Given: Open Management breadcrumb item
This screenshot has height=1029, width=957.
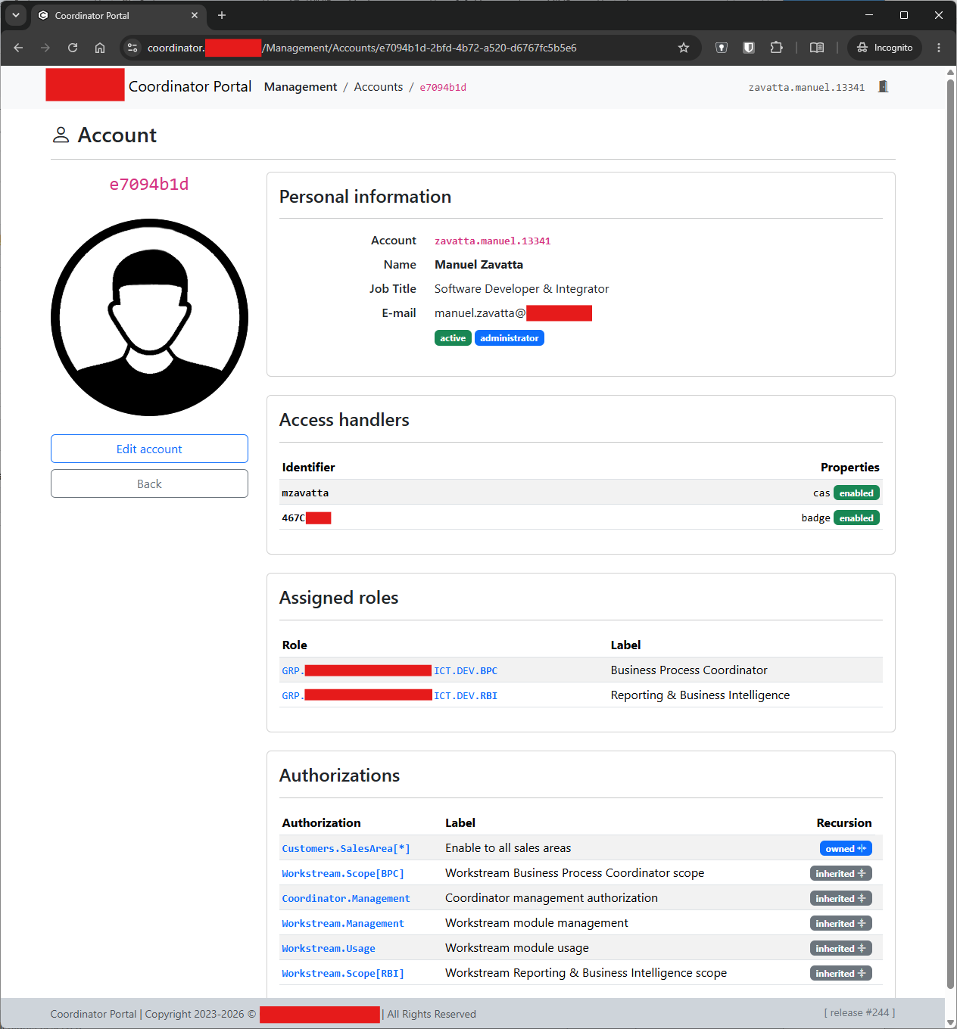Looking at the screenshot, I should pyautogui.click(x=301, y=87).
